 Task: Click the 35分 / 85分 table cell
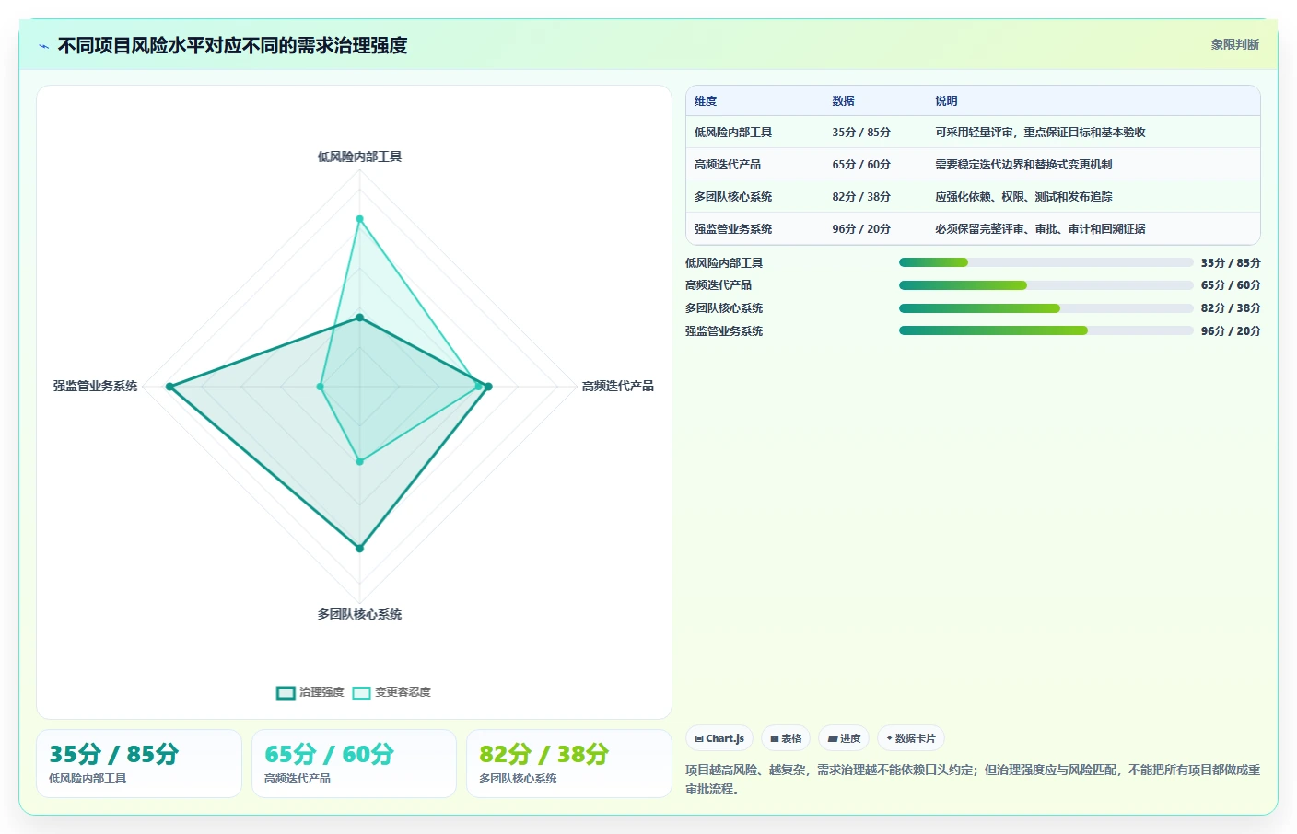(861, 133)
